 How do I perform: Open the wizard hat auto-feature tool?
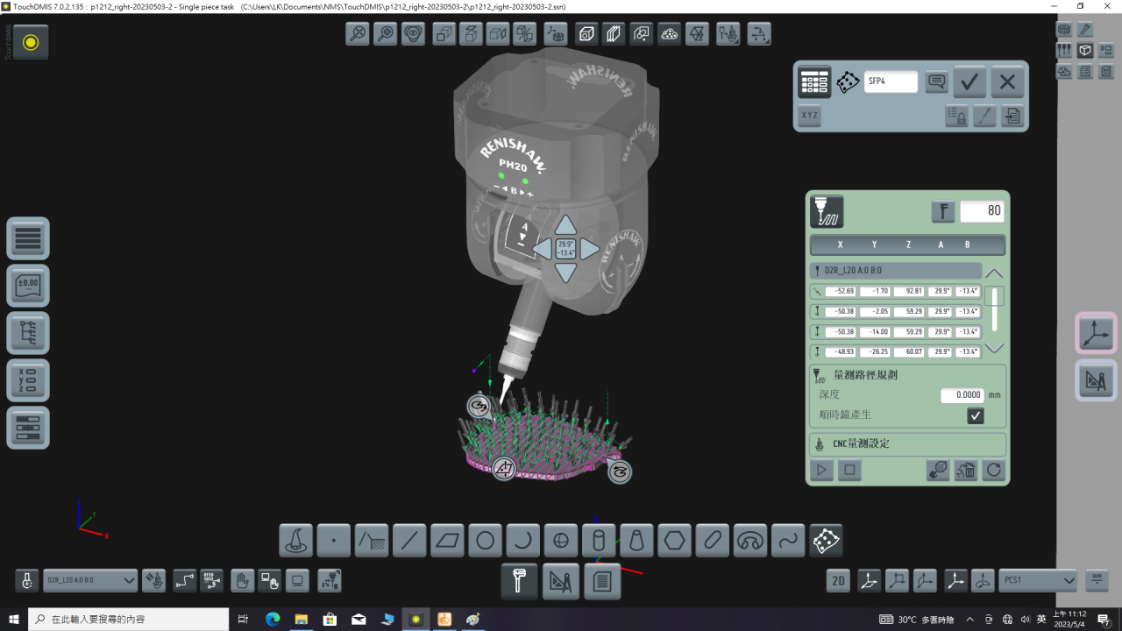pos(296,541)
